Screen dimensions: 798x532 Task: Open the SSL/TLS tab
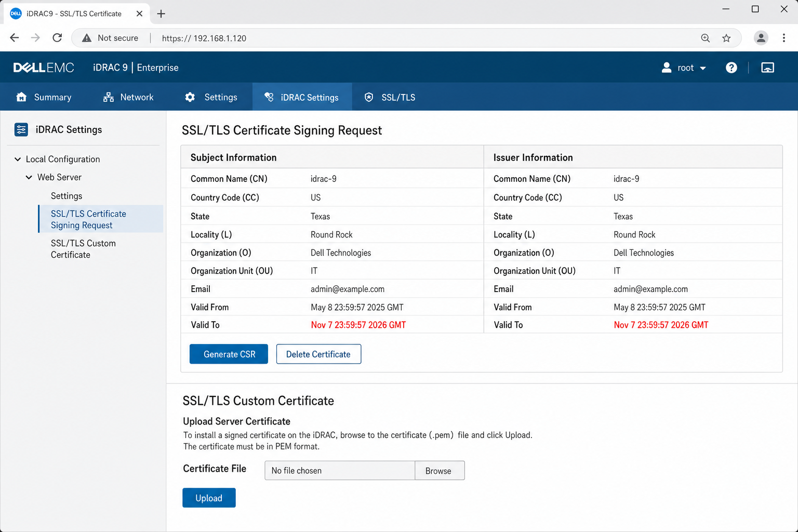390,97
